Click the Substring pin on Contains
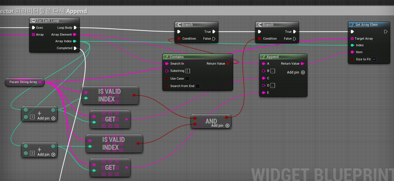Screen dimensions: 394x181 [x=167, y=71]
